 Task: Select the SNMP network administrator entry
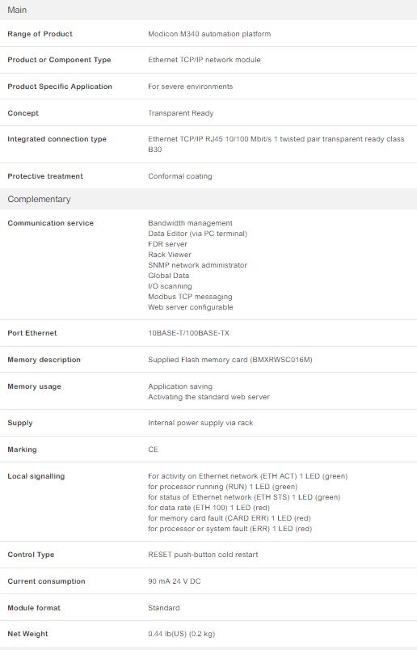[197, 265]
